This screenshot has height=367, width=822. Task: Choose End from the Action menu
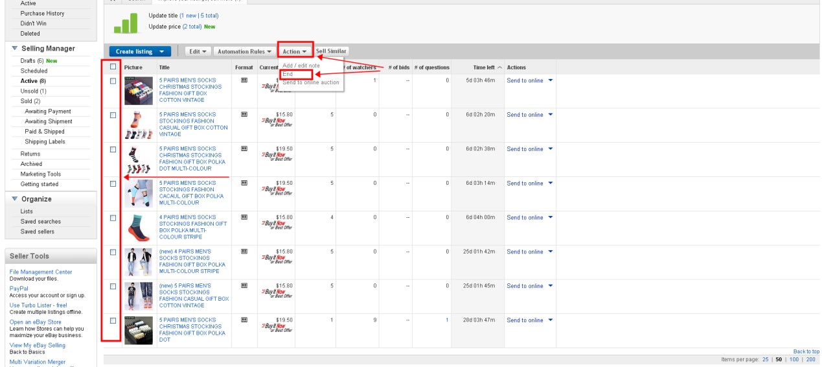coord(288,74)
